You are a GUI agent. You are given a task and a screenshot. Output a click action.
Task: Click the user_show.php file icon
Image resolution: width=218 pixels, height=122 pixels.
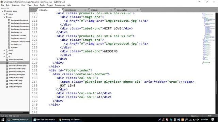click(x=7, y=87)
